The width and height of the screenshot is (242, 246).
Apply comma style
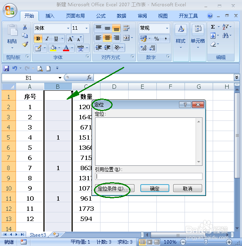coord(166,39)
